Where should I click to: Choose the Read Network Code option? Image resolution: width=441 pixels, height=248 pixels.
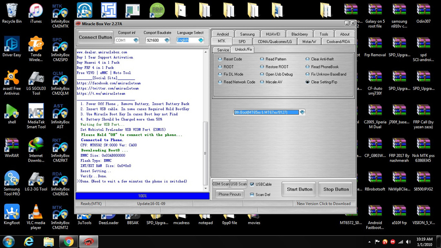[x=237, y=82]
